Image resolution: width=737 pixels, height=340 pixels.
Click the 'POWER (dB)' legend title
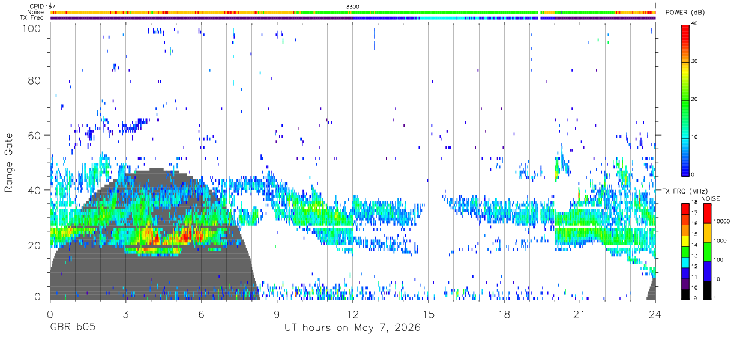pos(685,13)
